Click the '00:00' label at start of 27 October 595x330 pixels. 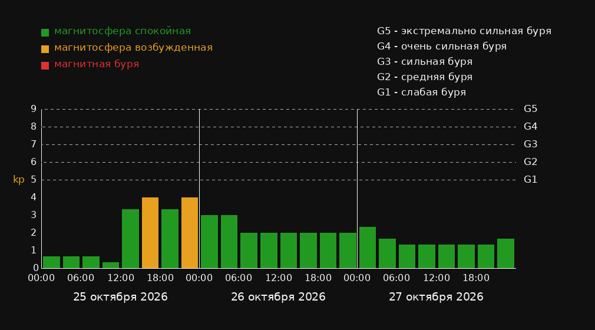(357, 278)
